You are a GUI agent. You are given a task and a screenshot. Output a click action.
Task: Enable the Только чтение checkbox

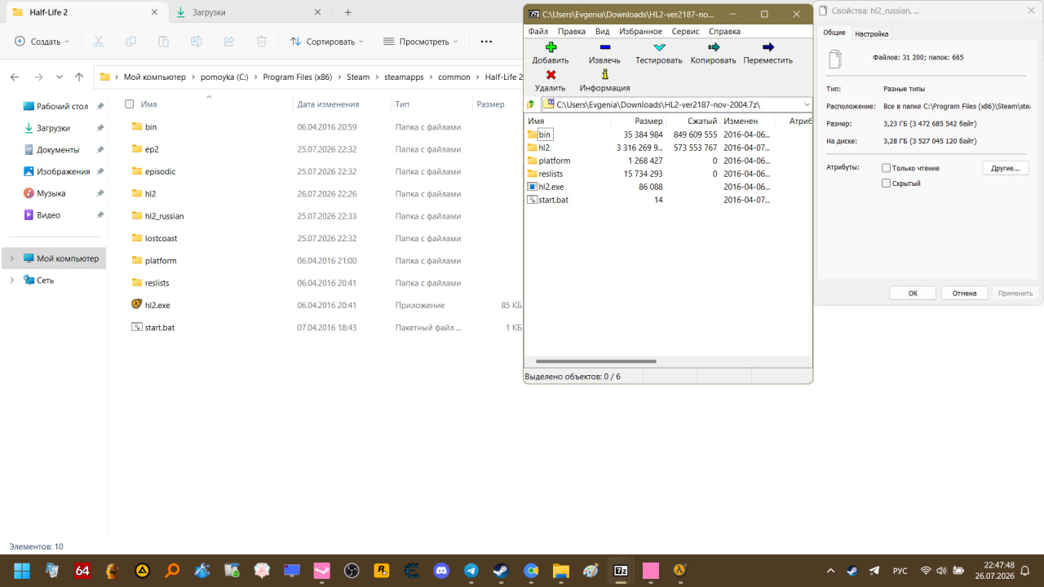coord(887,168)
